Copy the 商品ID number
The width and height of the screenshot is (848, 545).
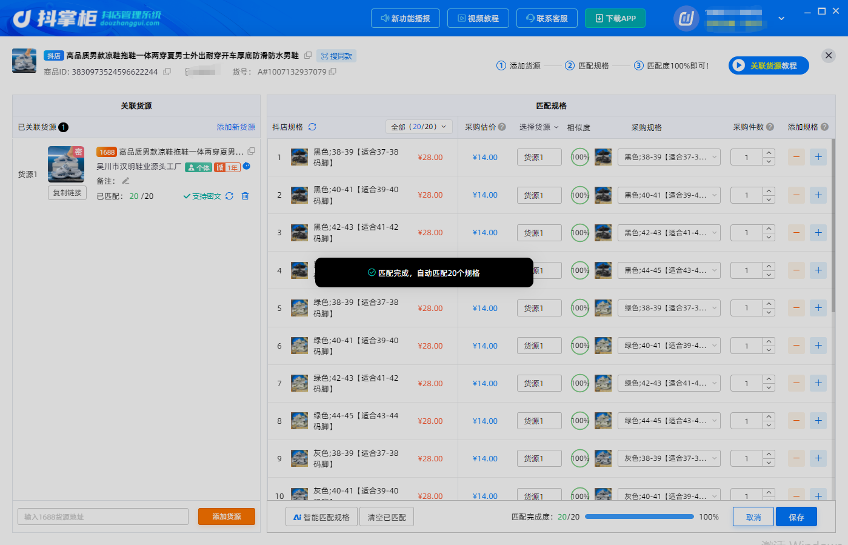click(167, 72)
